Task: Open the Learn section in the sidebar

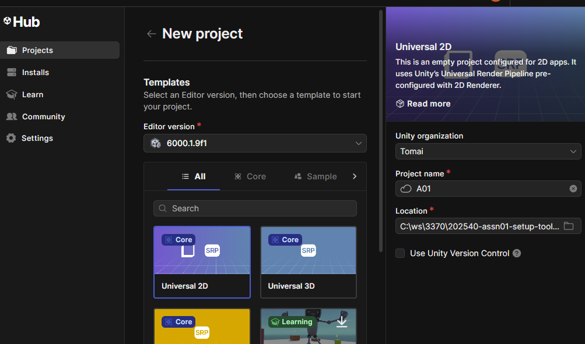Action: (59, 94)
